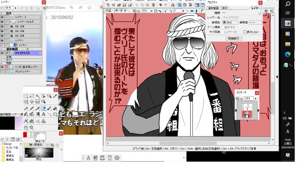The height and width of the screenshot is (171, 305).
Task: Collapse the 選択範囲 layer group
Action: coord(1,49)
